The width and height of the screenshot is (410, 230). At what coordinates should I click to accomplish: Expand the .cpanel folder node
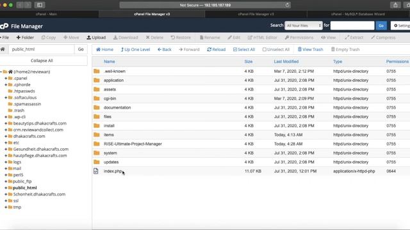6,78
